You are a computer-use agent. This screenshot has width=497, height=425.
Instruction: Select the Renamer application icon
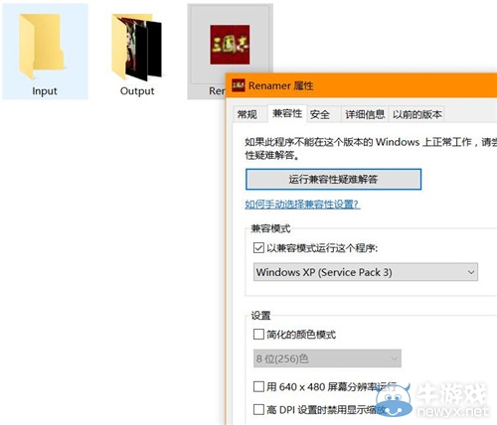point(230,45)
